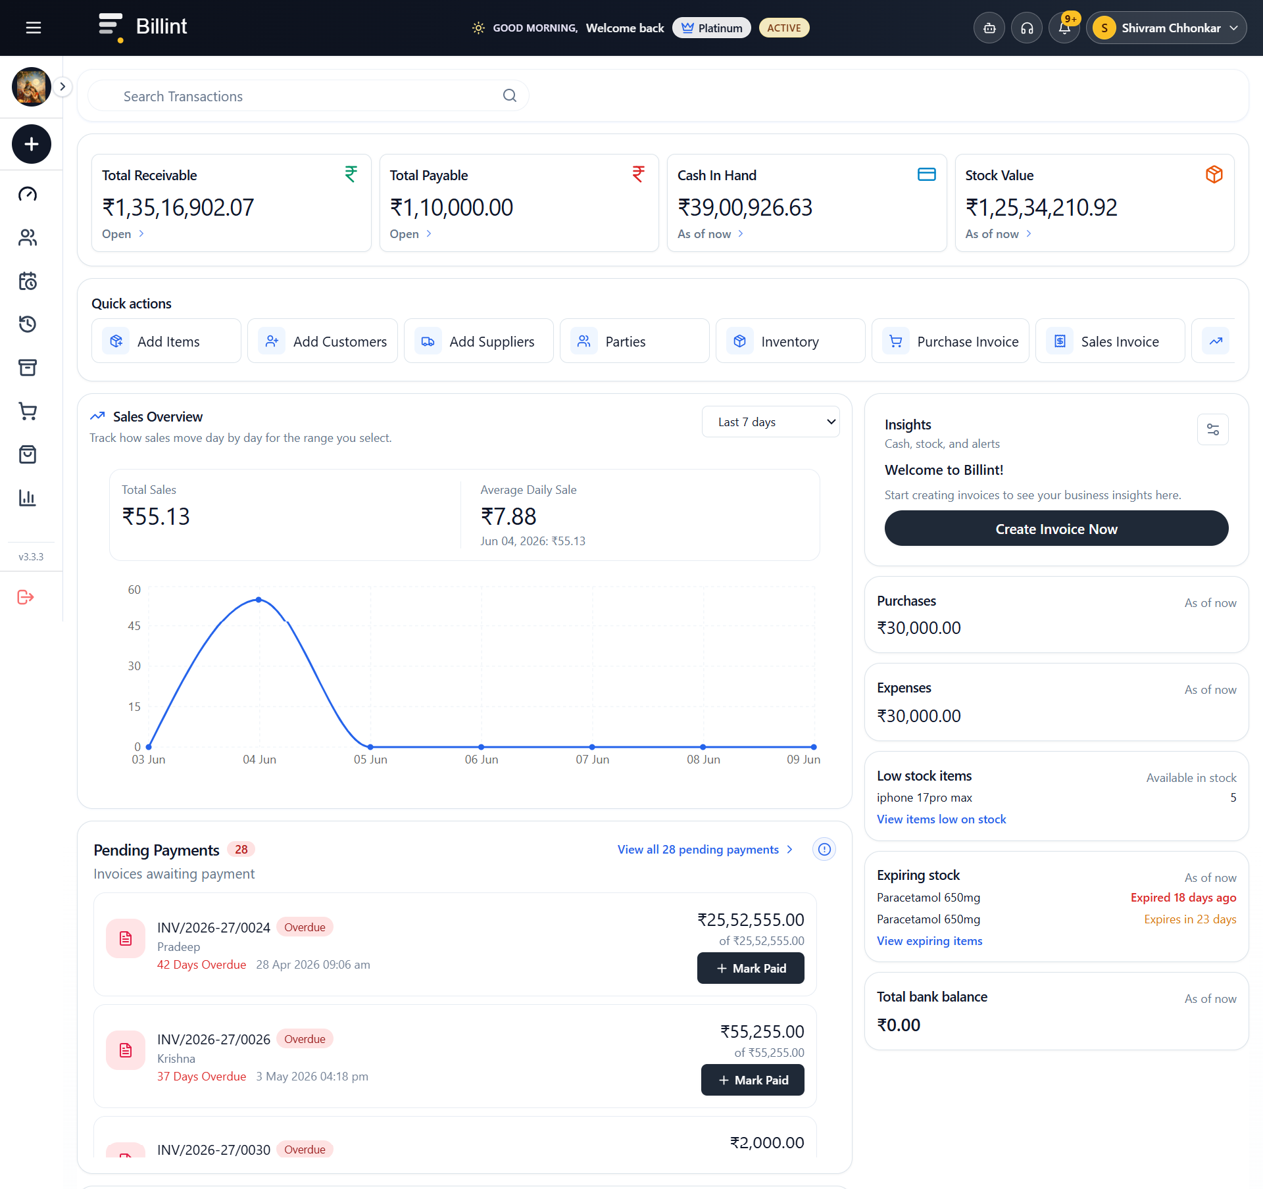Image resolution: width=1263 pixels, height=1189 pixels.
Task: Expand the sidebar with the chevron arrow
Action: 62,87
